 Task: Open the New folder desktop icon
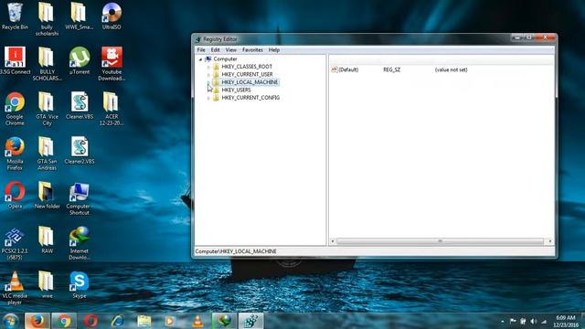click(47, 195)
